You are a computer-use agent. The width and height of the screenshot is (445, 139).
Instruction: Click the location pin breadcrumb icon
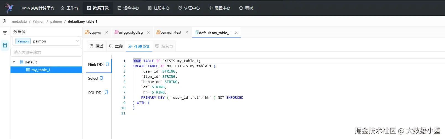(4, 21)
